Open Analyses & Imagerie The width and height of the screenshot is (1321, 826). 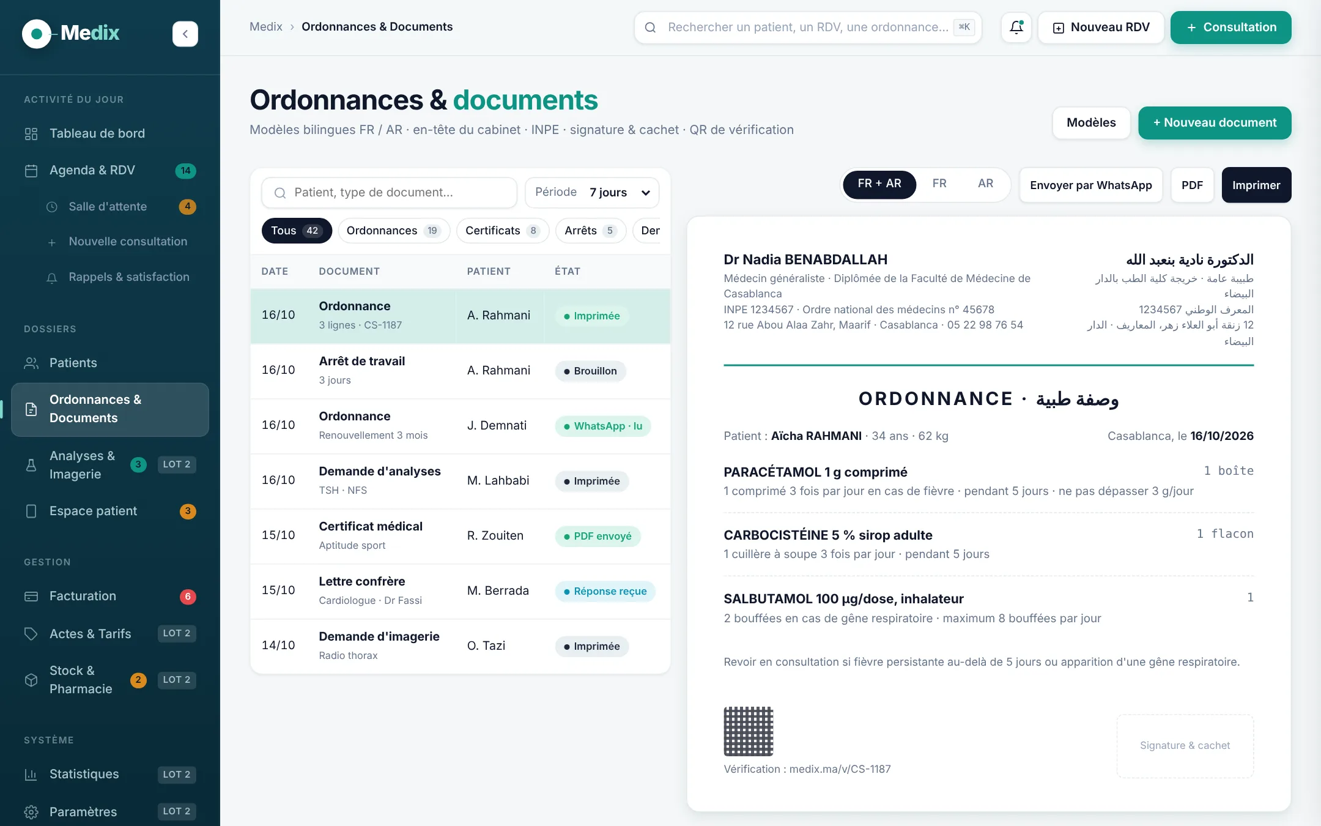(x=110, y=465)
